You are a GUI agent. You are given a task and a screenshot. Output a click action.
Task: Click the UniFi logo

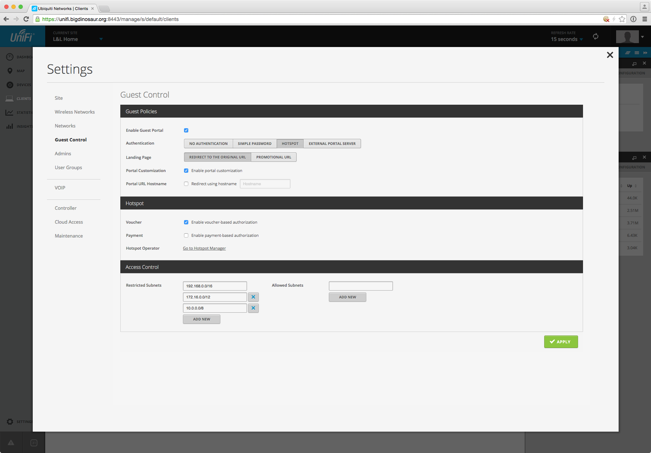pos(22,36)
